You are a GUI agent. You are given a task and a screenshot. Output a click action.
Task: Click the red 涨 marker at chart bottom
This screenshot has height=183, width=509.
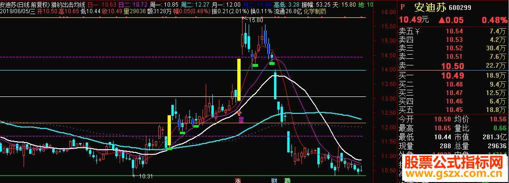238,180
